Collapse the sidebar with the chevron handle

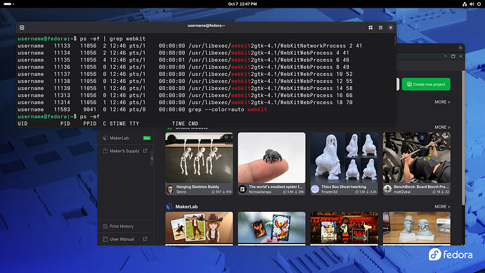tap(152, 158)
